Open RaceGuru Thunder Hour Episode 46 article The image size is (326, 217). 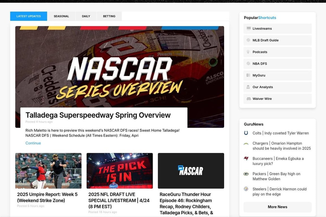(186, 203)
